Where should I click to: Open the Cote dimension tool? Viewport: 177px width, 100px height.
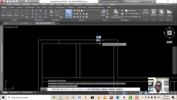57,12
